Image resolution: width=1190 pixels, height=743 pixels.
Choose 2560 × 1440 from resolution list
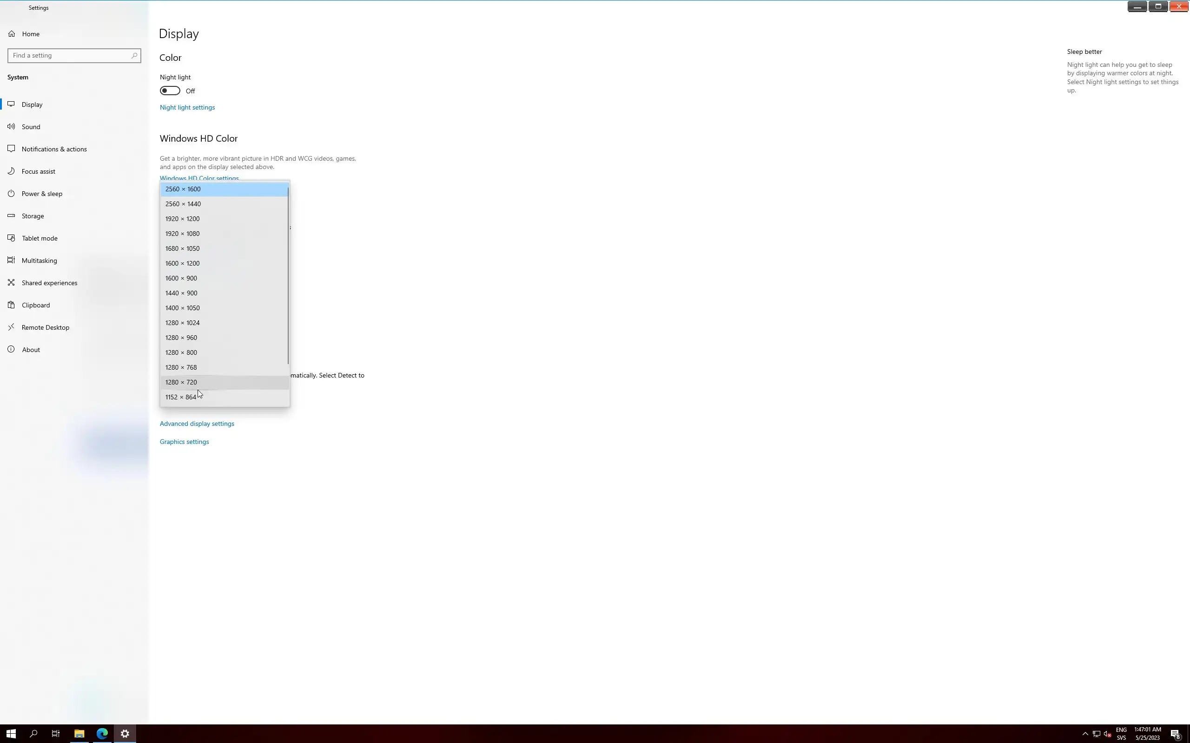(183, 204)
